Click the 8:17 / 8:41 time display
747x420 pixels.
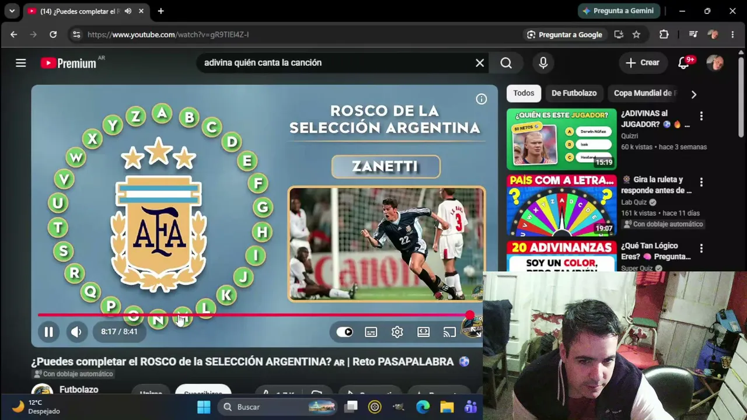click(119, 331)
